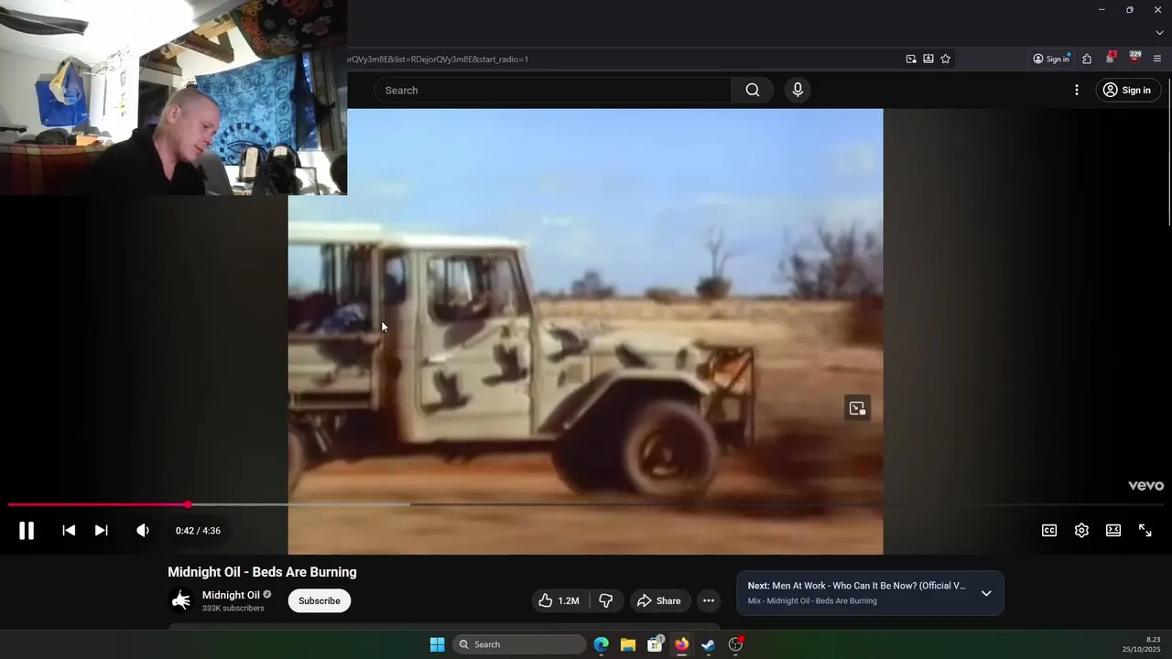This screenshot has height=659, width=1172.
Task: Open Steam from the taskbar
Action: coord(708,644)
